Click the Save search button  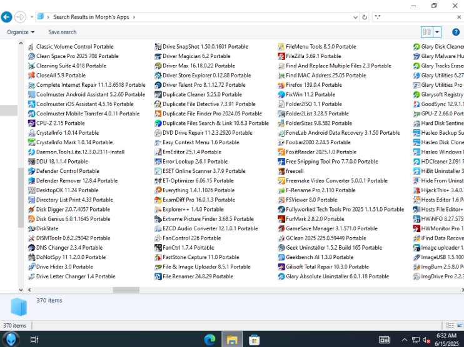(63, 32)
